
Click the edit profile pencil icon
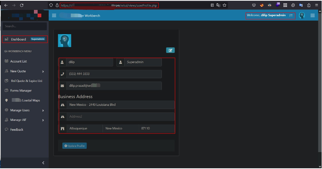[x=170, y=50]
